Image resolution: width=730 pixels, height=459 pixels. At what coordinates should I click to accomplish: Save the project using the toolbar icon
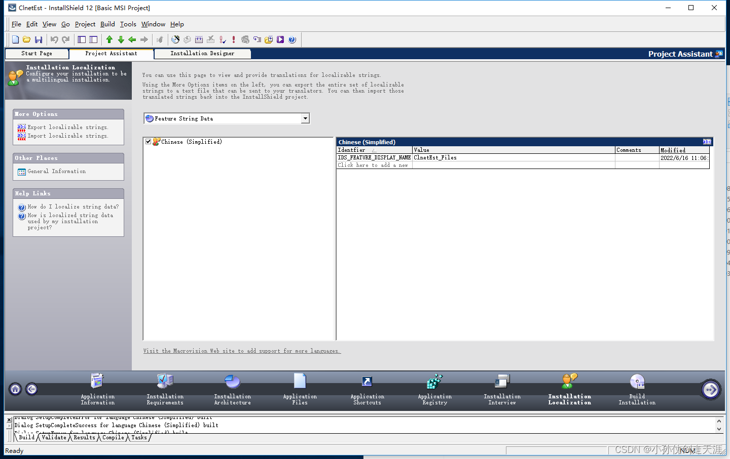point(39,39)
